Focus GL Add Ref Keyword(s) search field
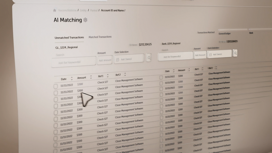The height and width of the screenshot is (153, 272). coord(74,62)
